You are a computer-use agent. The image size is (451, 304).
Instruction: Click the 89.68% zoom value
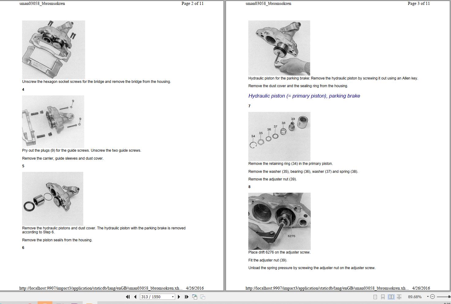(x=415, y=297)
